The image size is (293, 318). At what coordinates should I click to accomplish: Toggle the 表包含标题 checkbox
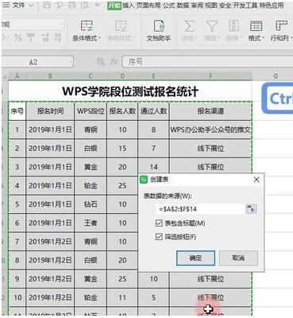tap(159, 223)
